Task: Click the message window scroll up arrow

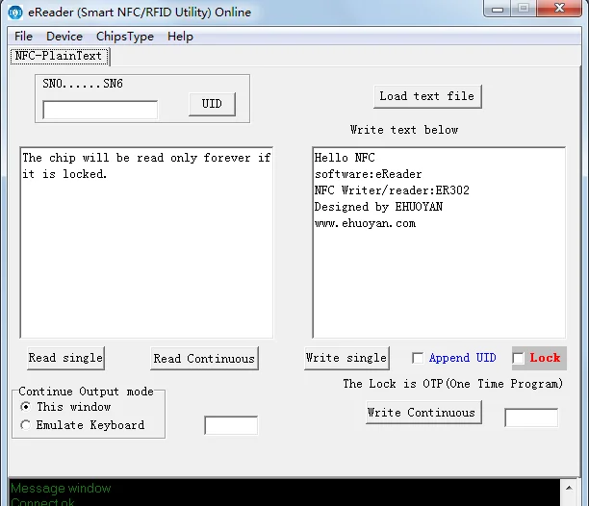Action: click(x=569, y=488)
